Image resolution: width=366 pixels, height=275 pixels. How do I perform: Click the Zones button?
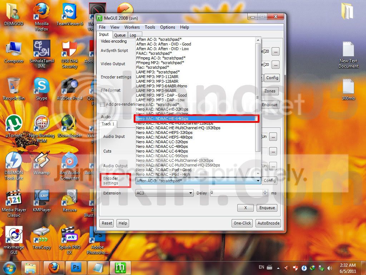[x=270, y=91]
